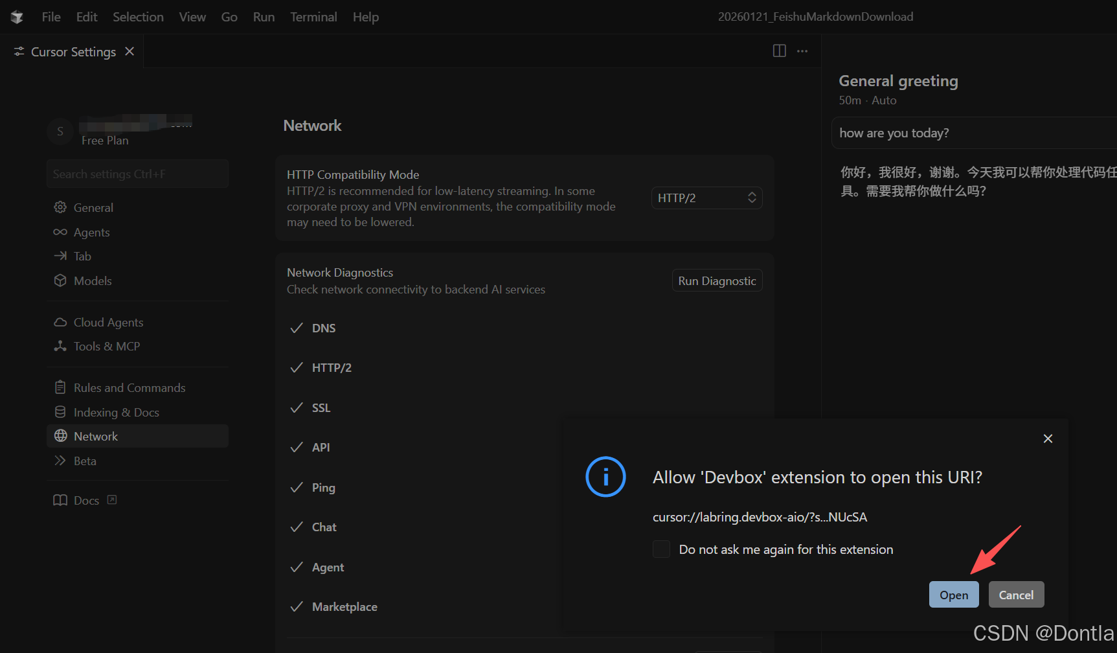
Task: Click the Network Diagnostics heading
Action: pos(340,273)
